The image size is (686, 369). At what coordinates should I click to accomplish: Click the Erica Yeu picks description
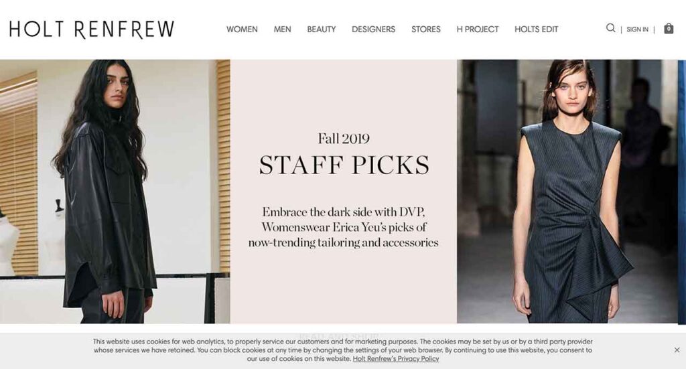[344, 227]
